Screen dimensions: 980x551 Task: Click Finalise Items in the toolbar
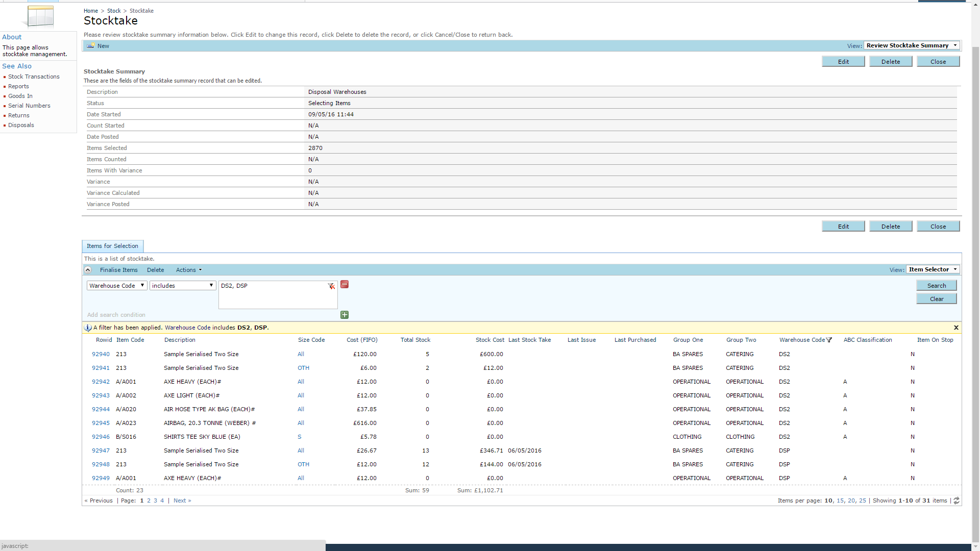(x=118, y=270)
